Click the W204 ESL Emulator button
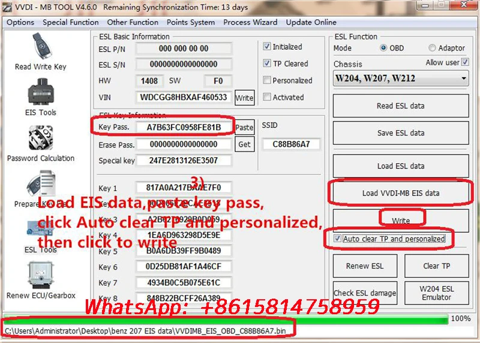The width and height of the screenshot is (480, 343). 437,293
